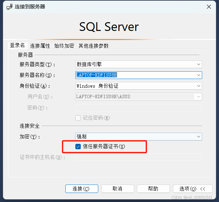Click the 证书中的主机名 input field

click(x=139, y=157)
